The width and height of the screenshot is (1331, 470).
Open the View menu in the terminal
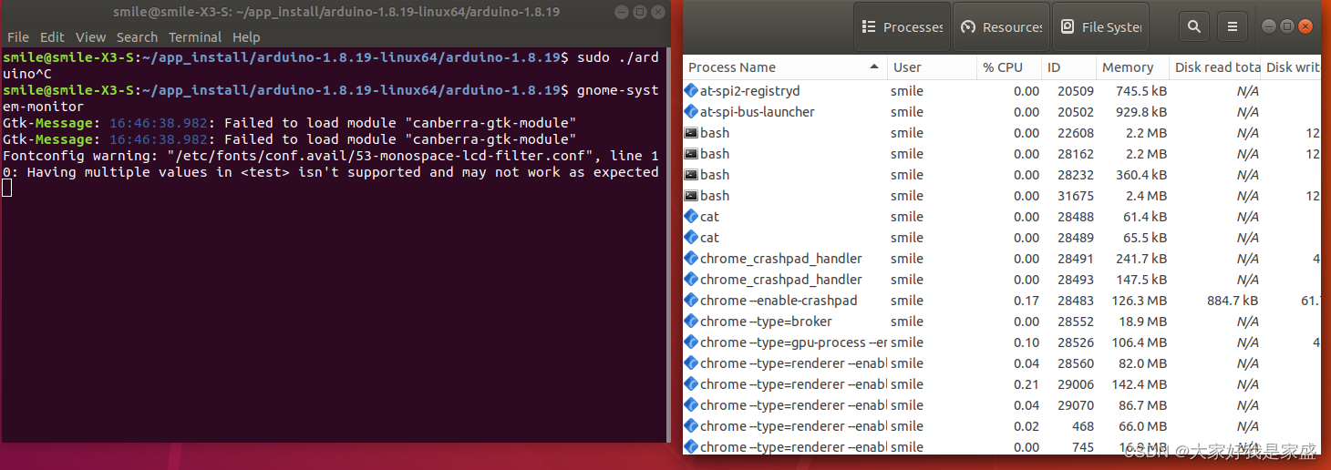(x=90, y=37)
